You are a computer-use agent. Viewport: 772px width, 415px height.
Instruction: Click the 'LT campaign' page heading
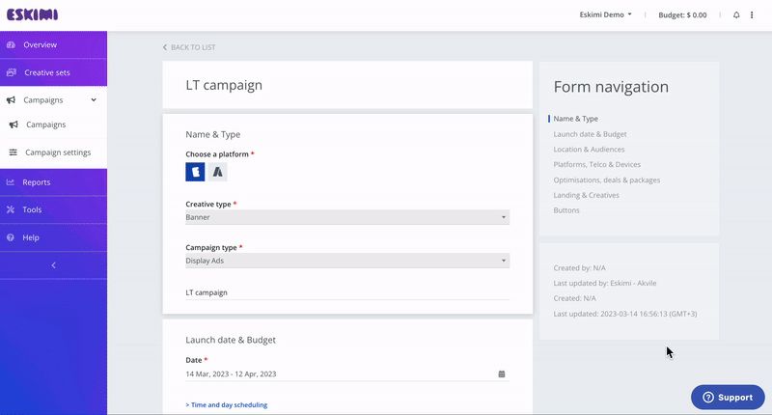click(224, 85)
